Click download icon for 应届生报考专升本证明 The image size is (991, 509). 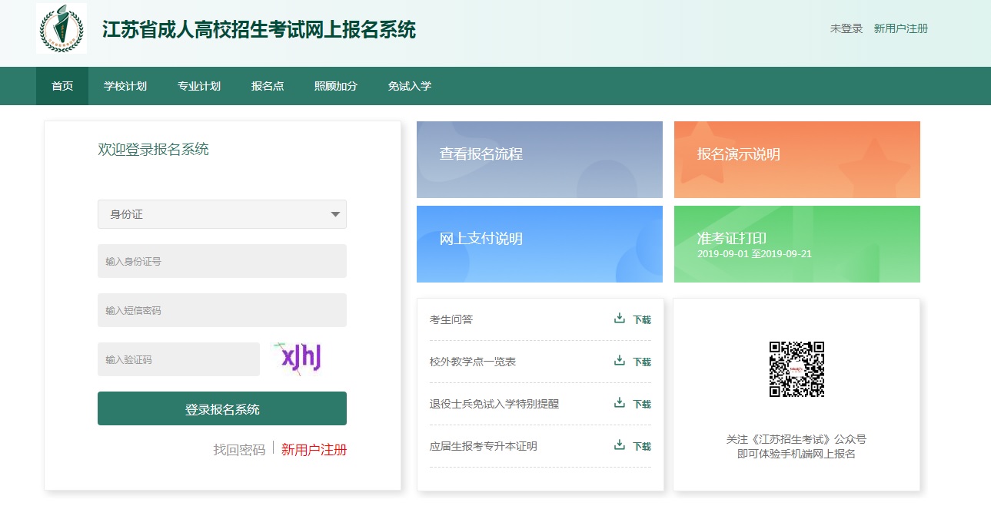(x=620, y=445)
